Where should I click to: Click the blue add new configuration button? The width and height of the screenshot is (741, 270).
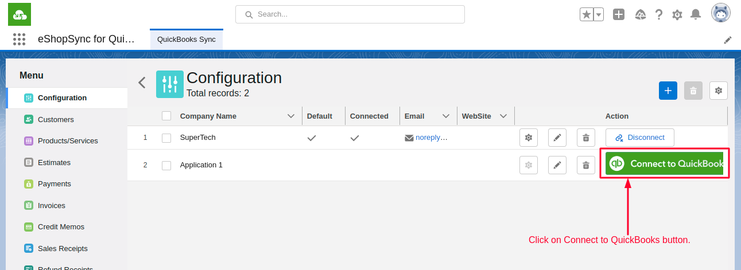668,91
